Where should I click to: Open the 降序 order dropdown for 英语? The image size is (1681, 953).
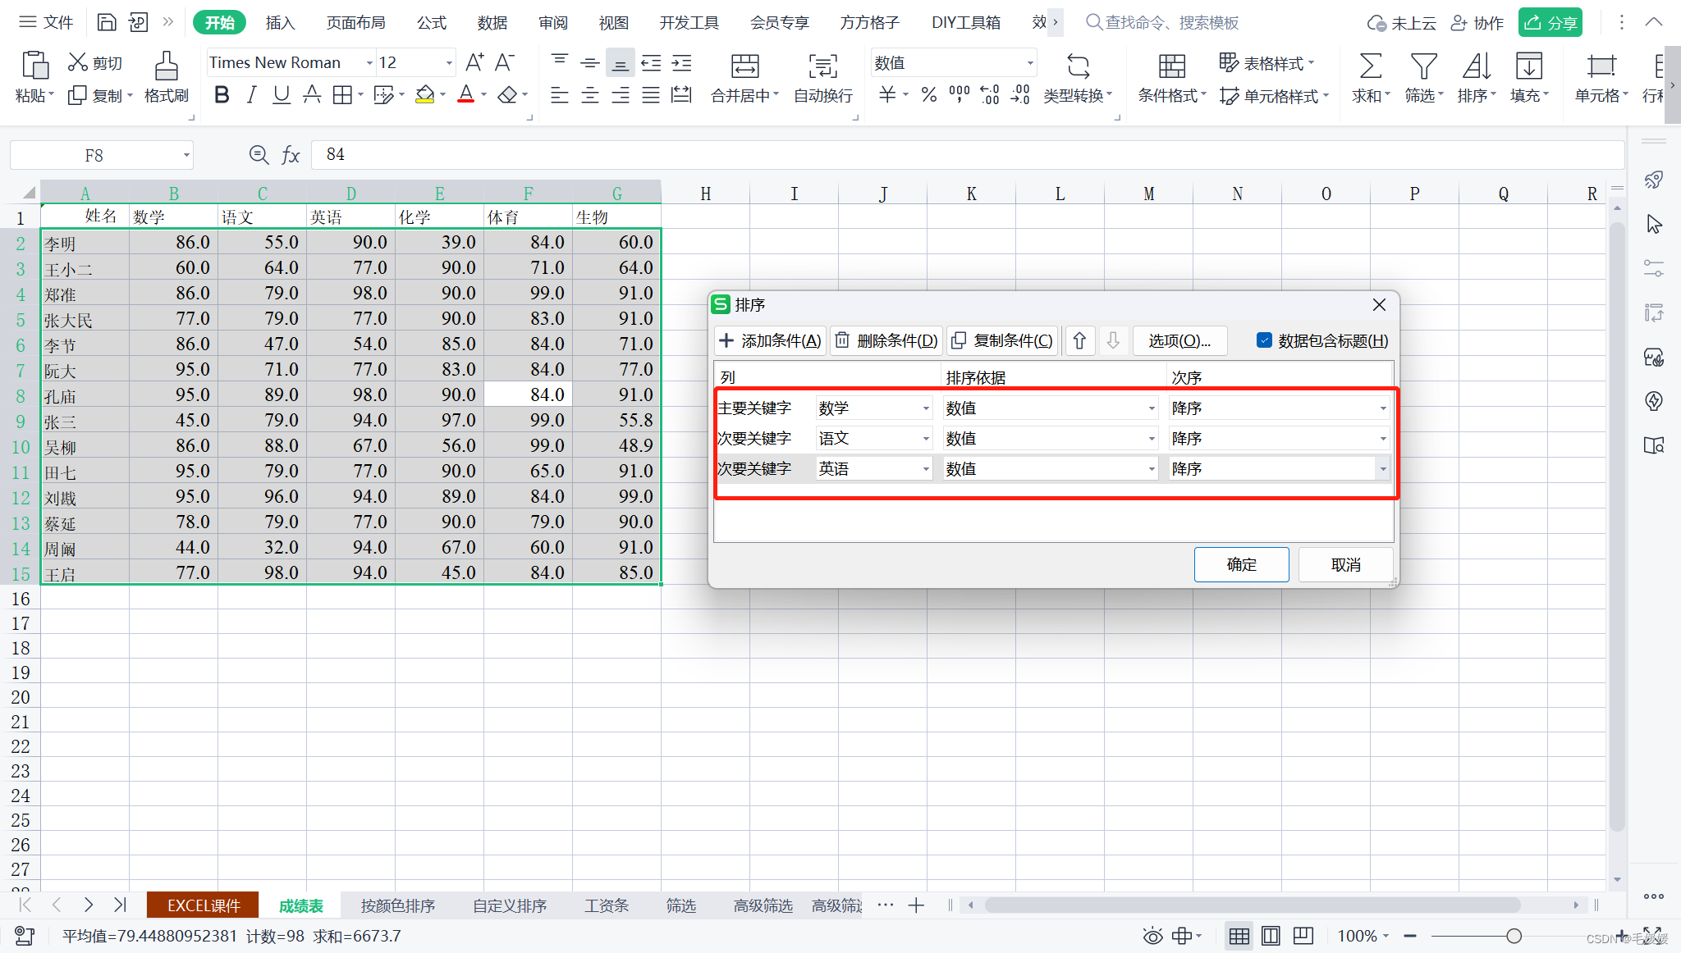[1382, 469]
